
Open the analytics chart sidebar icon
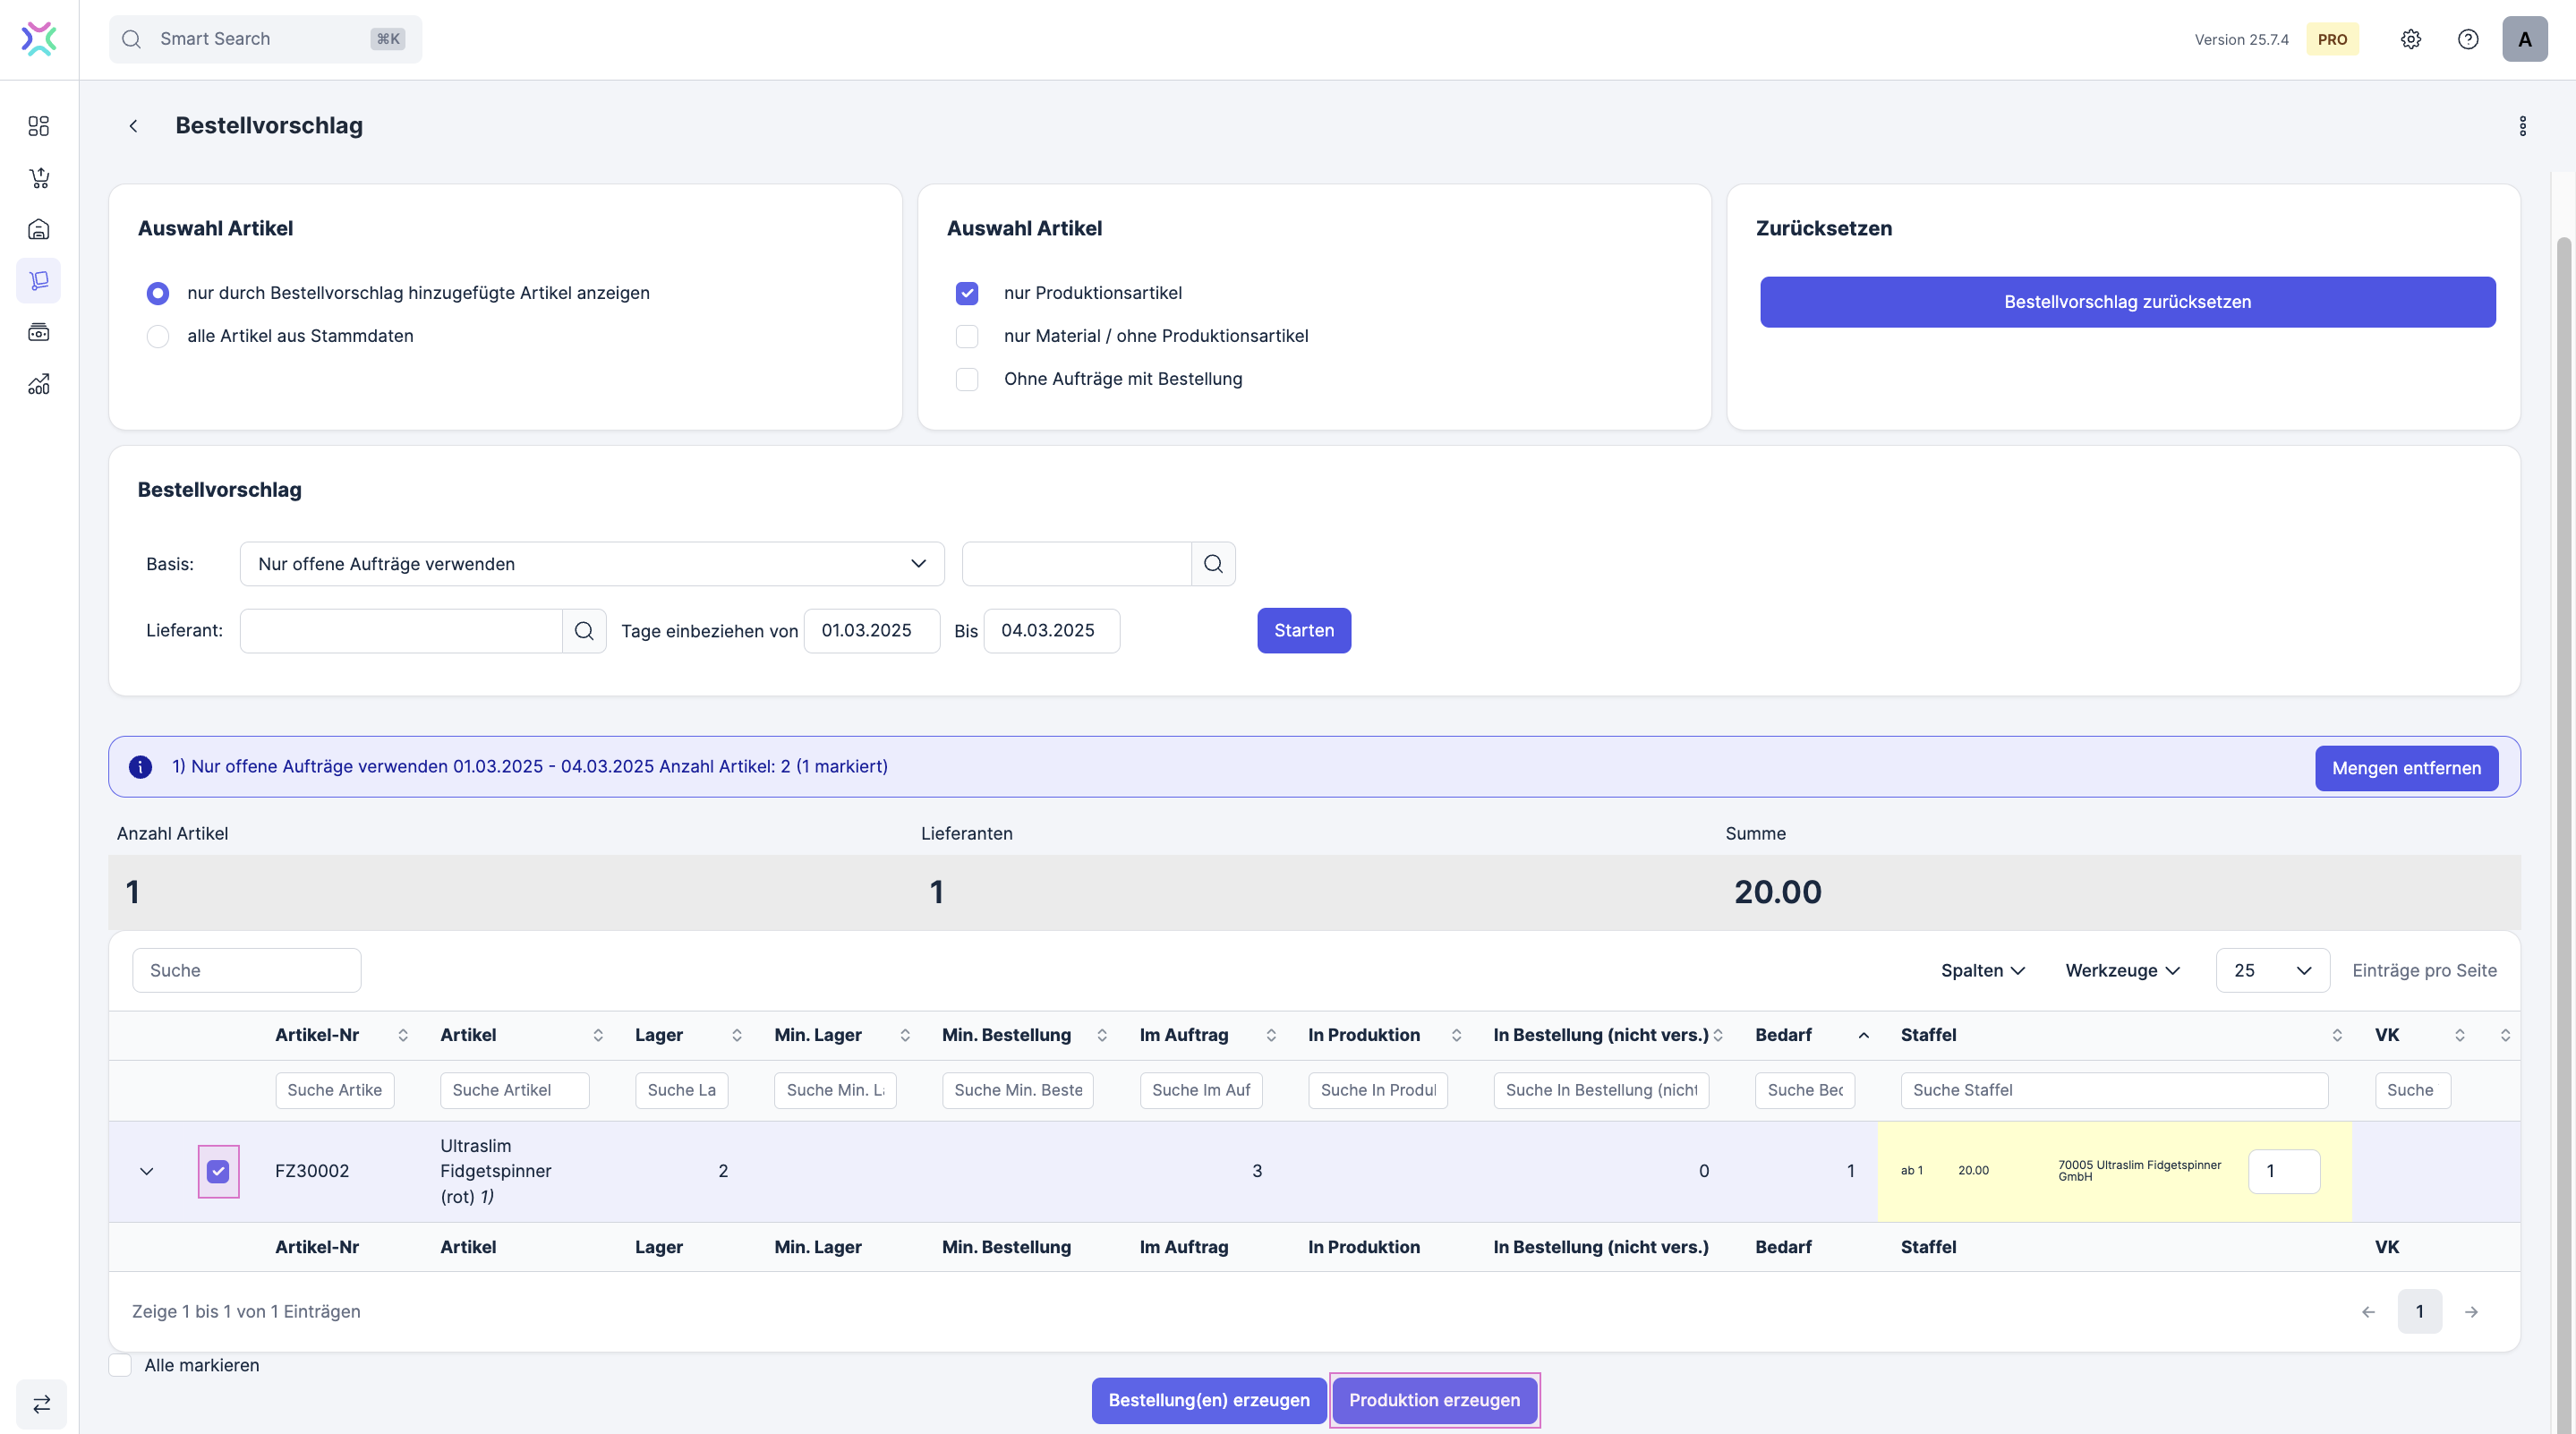pos(39,384)
